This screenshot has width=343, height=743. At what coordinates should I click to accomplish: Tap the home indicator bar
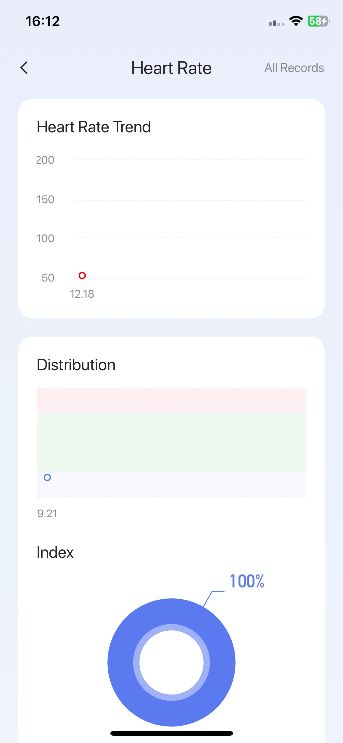(x=171, y=733)
